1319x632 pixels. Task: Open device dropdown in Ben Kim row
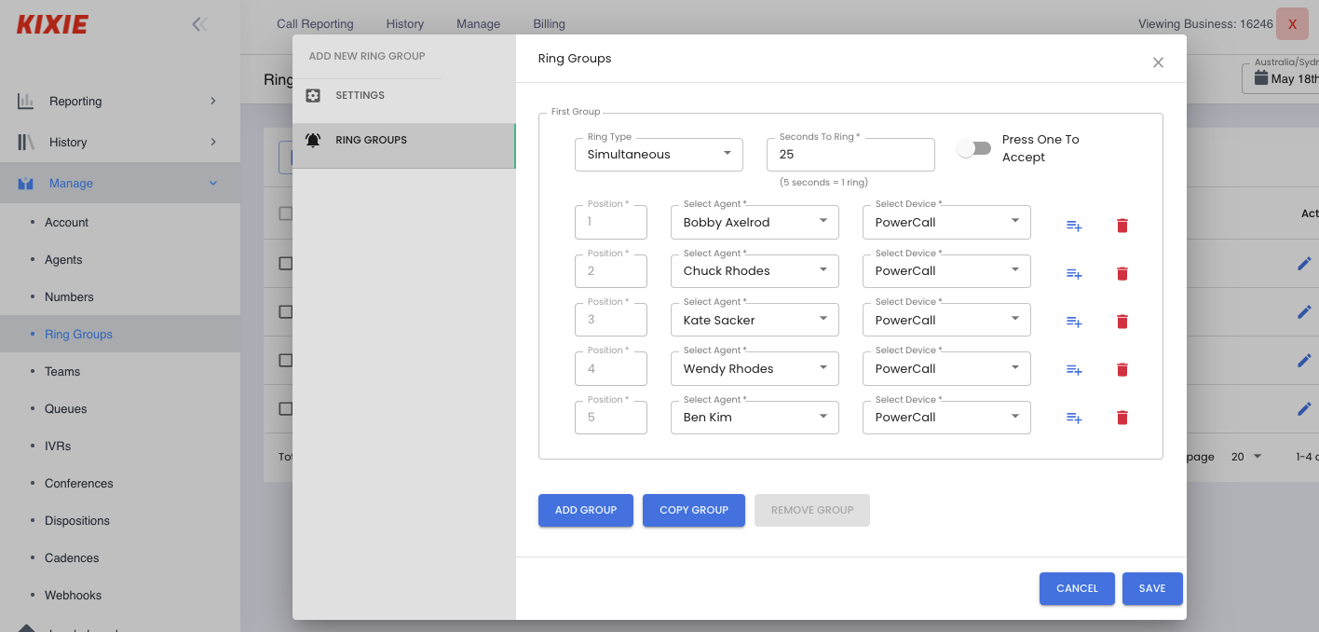point(946,418)
